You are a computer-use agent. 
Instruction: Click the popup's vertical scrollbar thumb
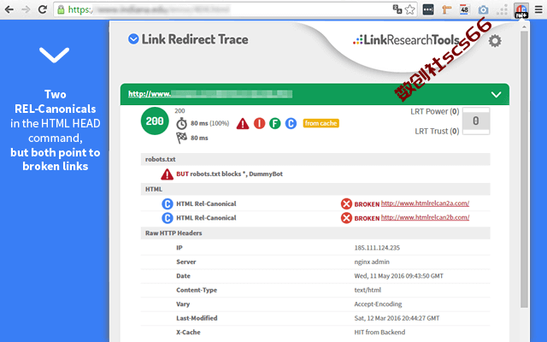(524, 169)
